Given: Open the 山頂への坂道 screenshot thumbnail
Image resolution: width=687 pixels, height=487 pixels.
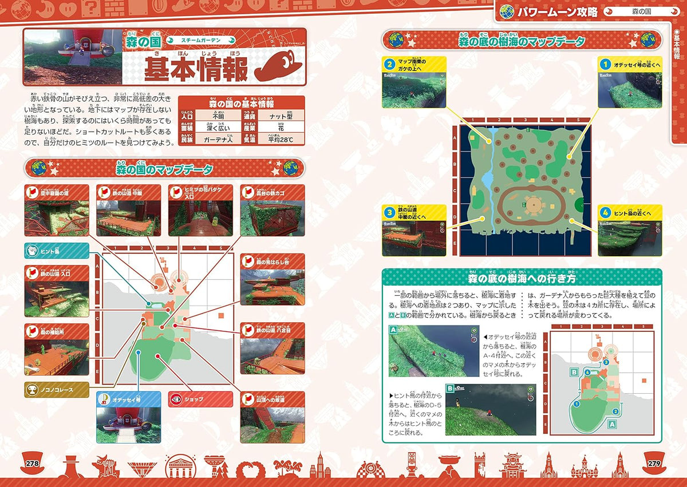Looking at the screenshot, I should pos(273,425).
